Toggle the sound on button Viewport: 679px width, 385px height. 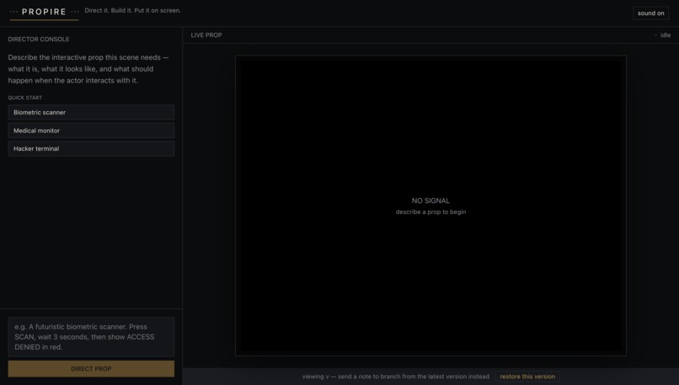click(650, 13)
